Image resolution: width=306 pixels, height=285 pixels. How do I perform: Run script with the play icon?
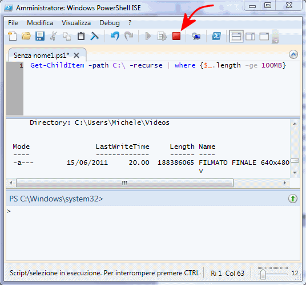pos(148,37)
